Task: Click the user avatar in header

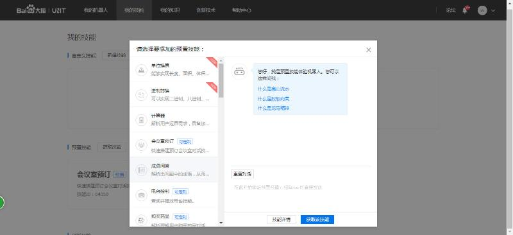Action: 482,10
